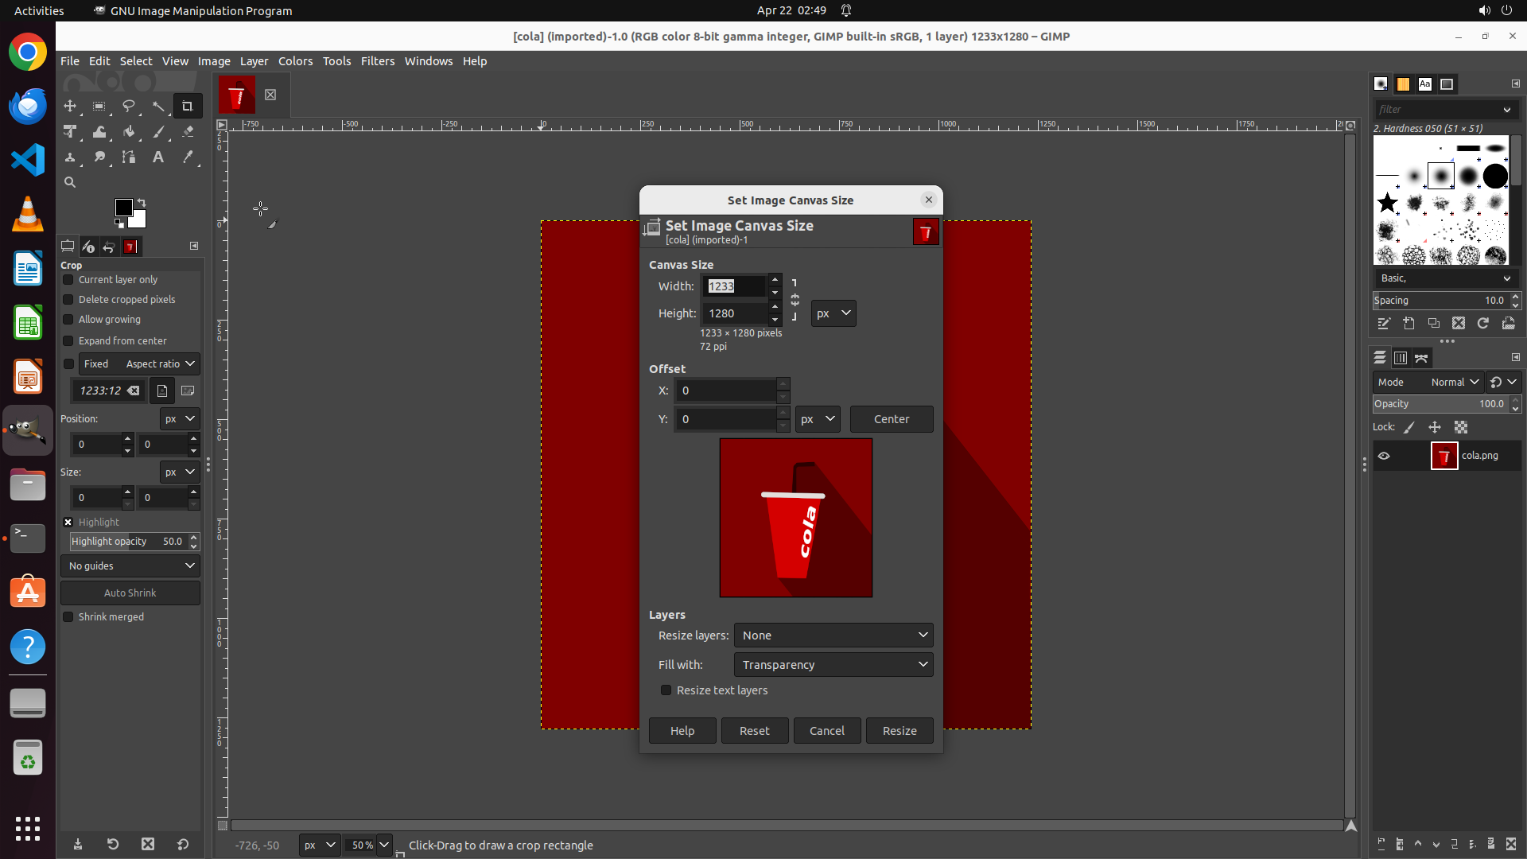Click the Center offset button

click(x=891, y=419)
